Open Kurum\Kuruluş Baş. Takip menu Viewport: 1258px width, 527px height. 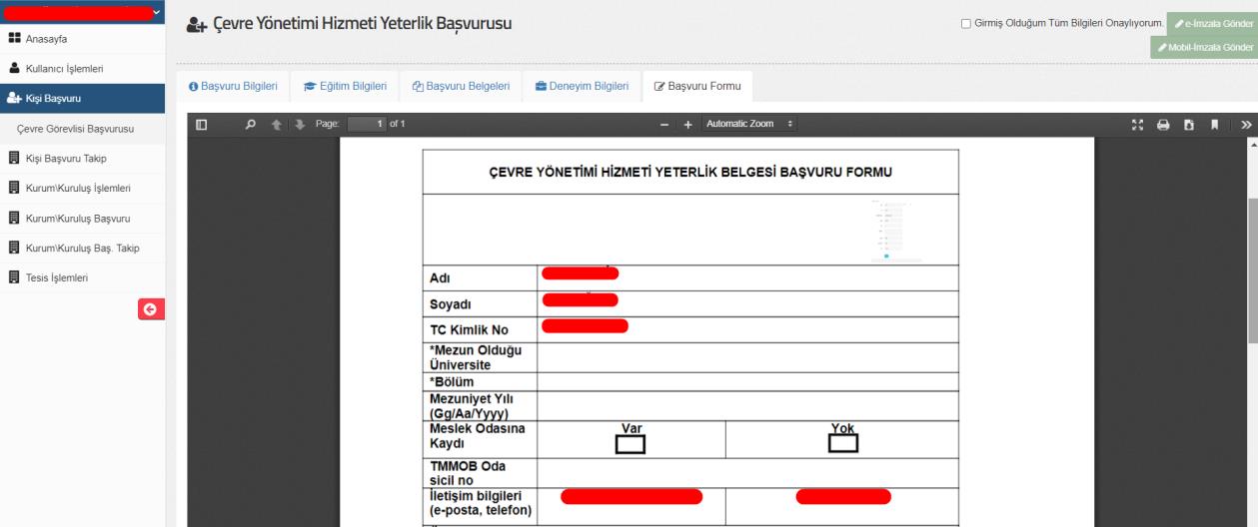pyautogui.click(x=83, y=248)
